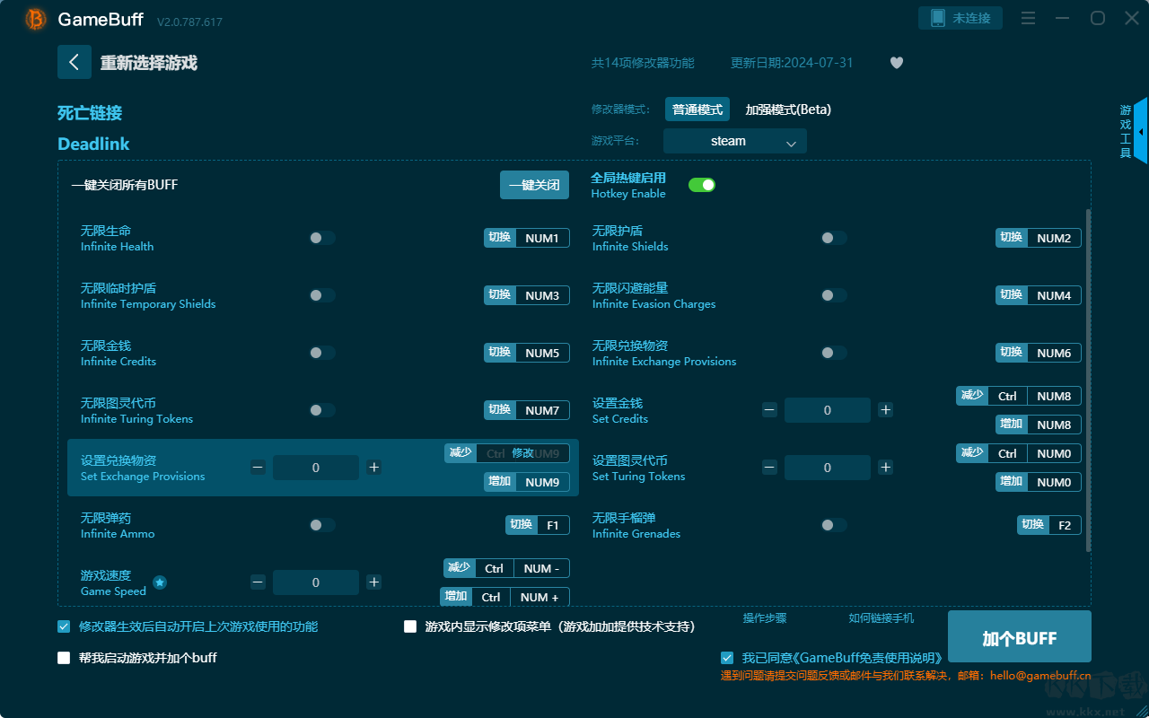Click the 未连接 phone connection button
The height and width of the screenshot is (718, 1149).
[x=960, y=18]
